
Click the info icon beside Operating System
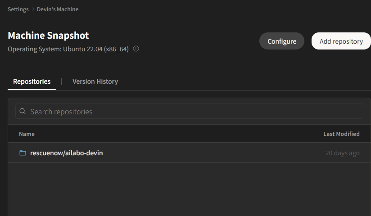click(x=136, y=49)
